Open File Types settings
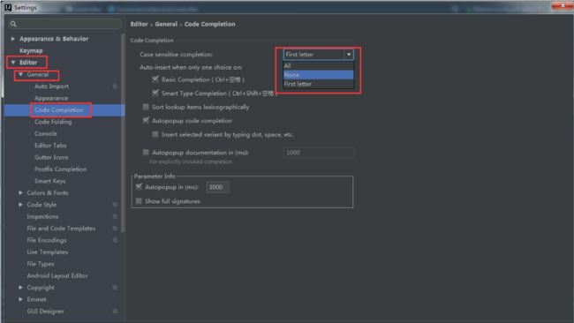Screen dimensions: 574x323 41,264
